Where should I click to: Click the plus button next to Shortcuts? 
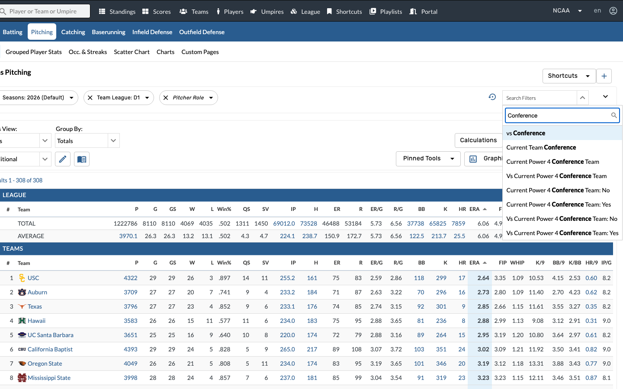coord(604,76)
